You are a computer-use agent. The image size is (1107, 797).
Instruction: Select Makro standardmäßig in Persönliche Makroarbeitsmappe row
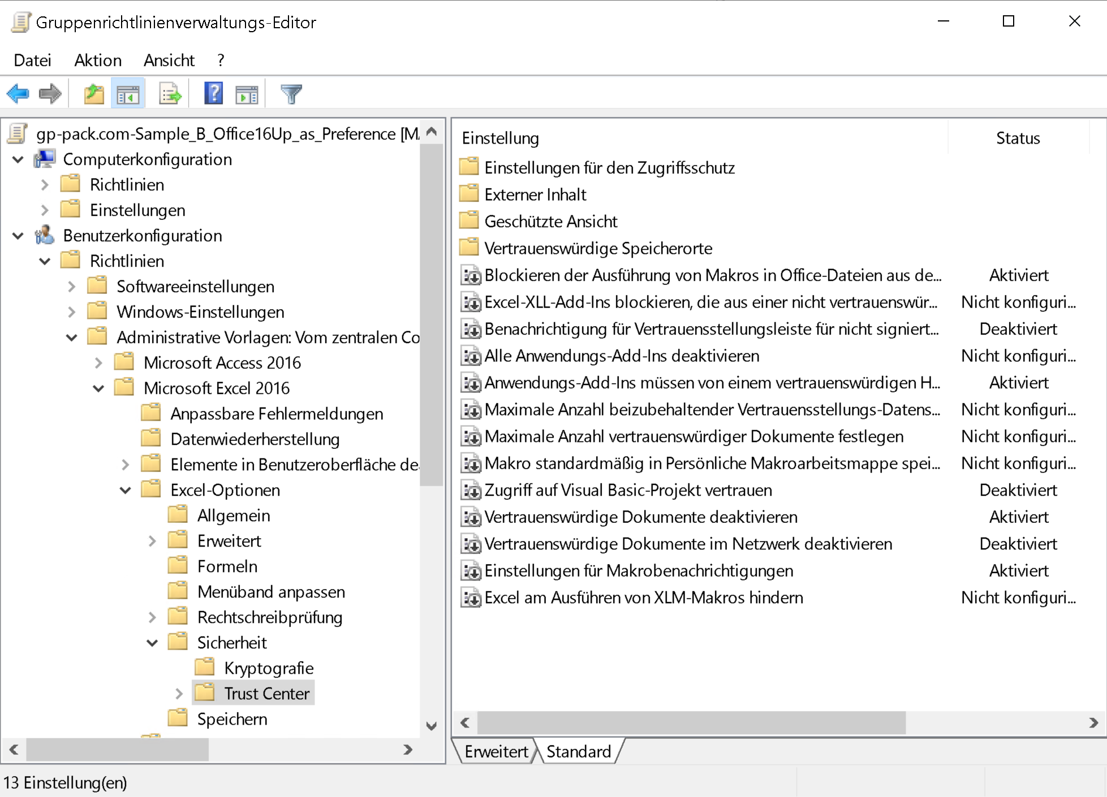(x=712, y=464)
